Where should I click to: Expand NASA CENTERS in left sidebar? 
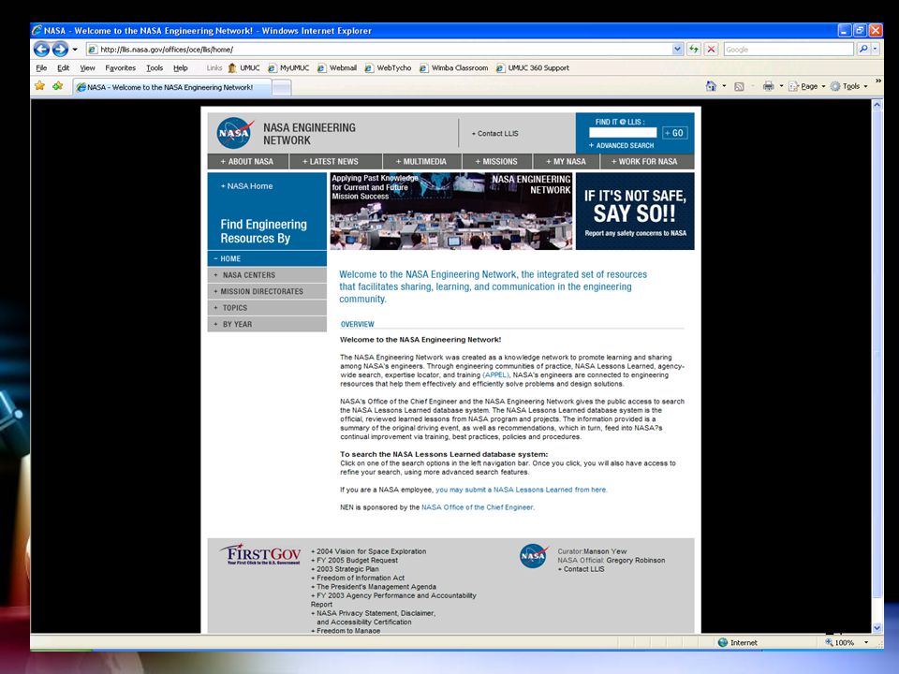point(267,275)
